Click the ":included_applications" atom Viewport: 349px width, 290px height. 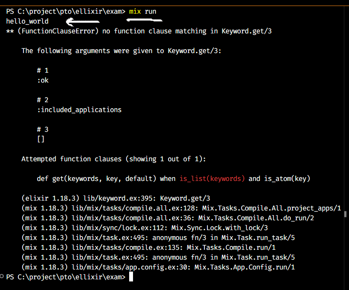79,110
